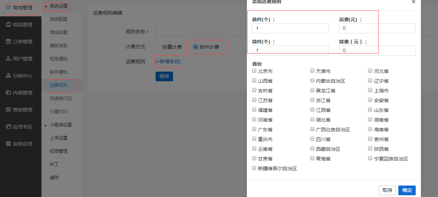Click the 分销中心 hierarchy icon
Image resolution: width=438 pixels, height=197 pixels.
(x=9, y=76)
